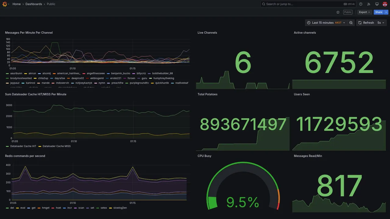The width and height of the screenshot is (390, 219).
Task: Toggle hmget command in Redis legend
Action: (46, 208)
